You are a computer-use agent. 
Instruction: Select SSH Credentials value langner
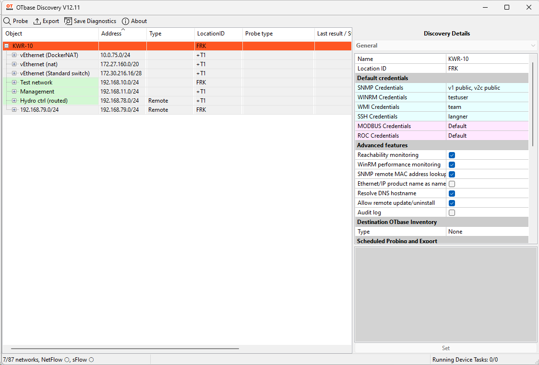(487, 117)
